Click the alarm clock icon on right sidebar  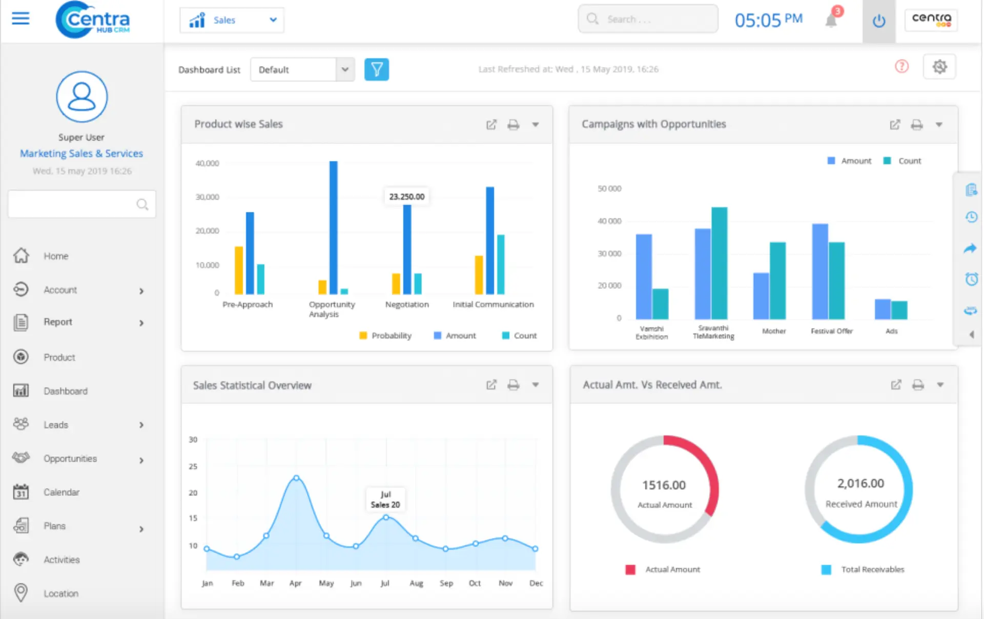pyautogui.click(x=970, y=280)
